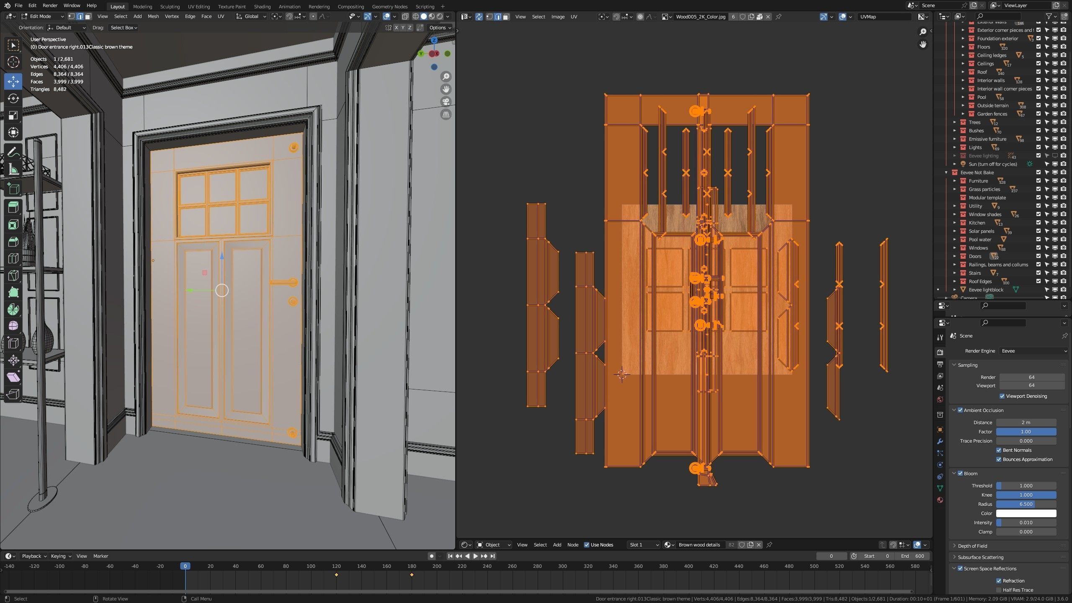
Task: Expand the Depth of Field panel
Action: (972, 546)
